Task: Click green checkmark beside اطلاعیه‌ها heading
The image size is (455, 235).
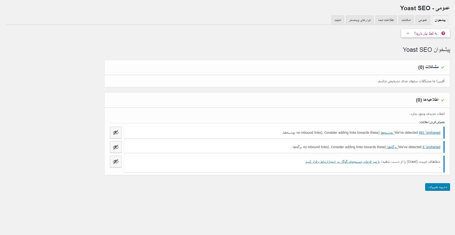Action: click(443, 100)
